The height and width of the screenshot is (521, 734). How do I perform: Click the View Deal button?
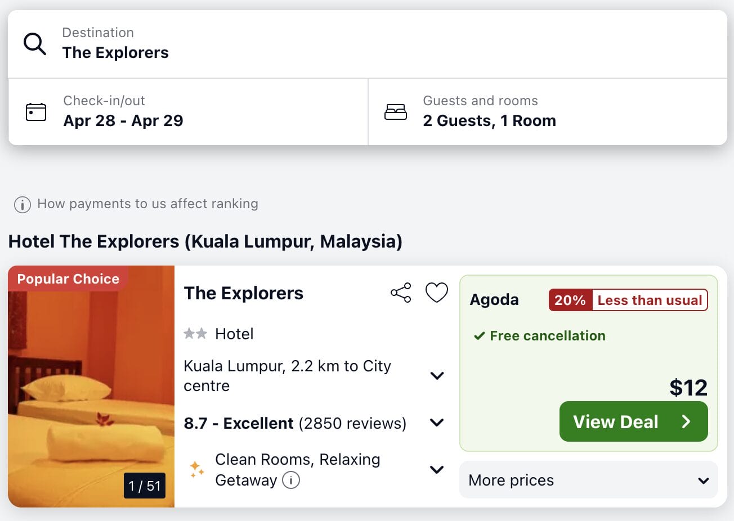click(633, 421)
